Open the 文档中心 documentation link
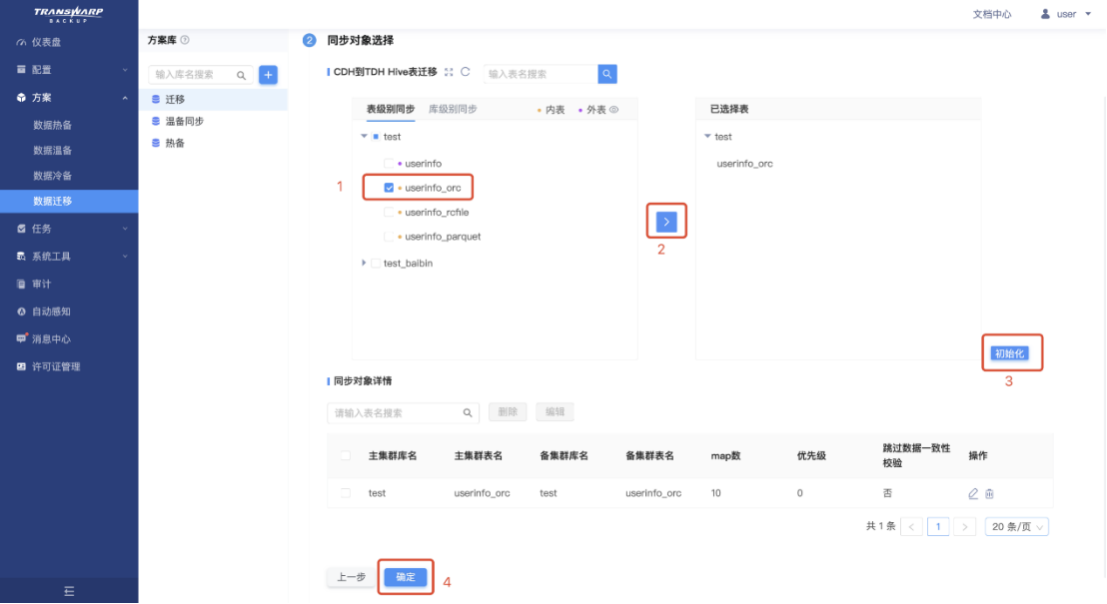Screen dimensions: 1107x604 pos(992,14)
